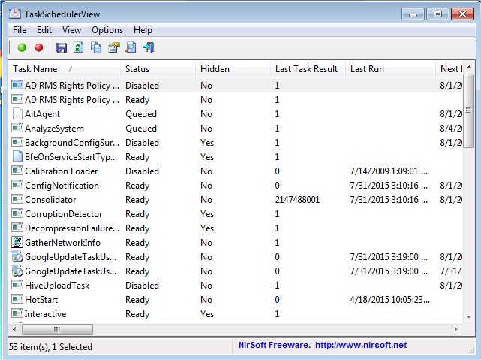
Task: Select the HotStart task row
Action: (x=41, y=300)
